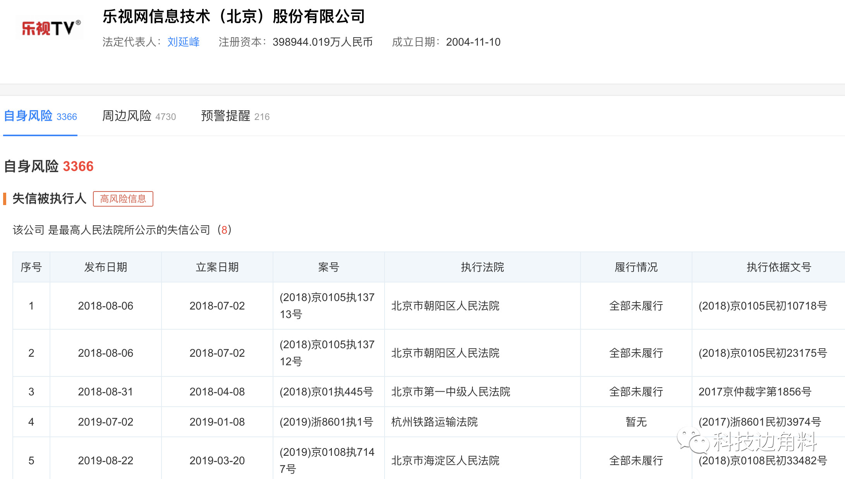
Task: Click the 暂无 fulfillment status cell
Action: point(636,422)
